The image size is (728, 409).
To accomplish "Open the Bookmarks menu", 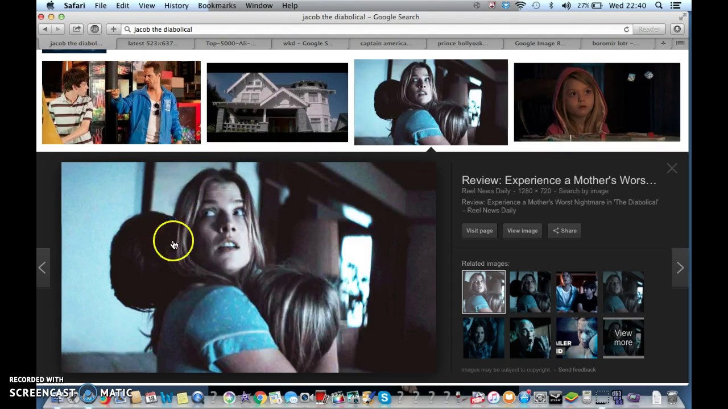I will tap(217, 6).
